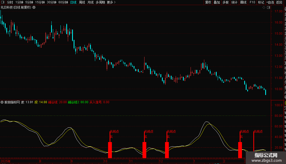Click the 峰谷线2: 80.00 value
The width and height of the screenshot is (286, 164).
[78, 102]
